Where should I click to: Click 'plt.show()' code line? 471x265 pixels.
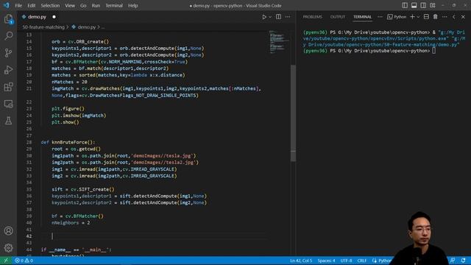tap(65, 122)
